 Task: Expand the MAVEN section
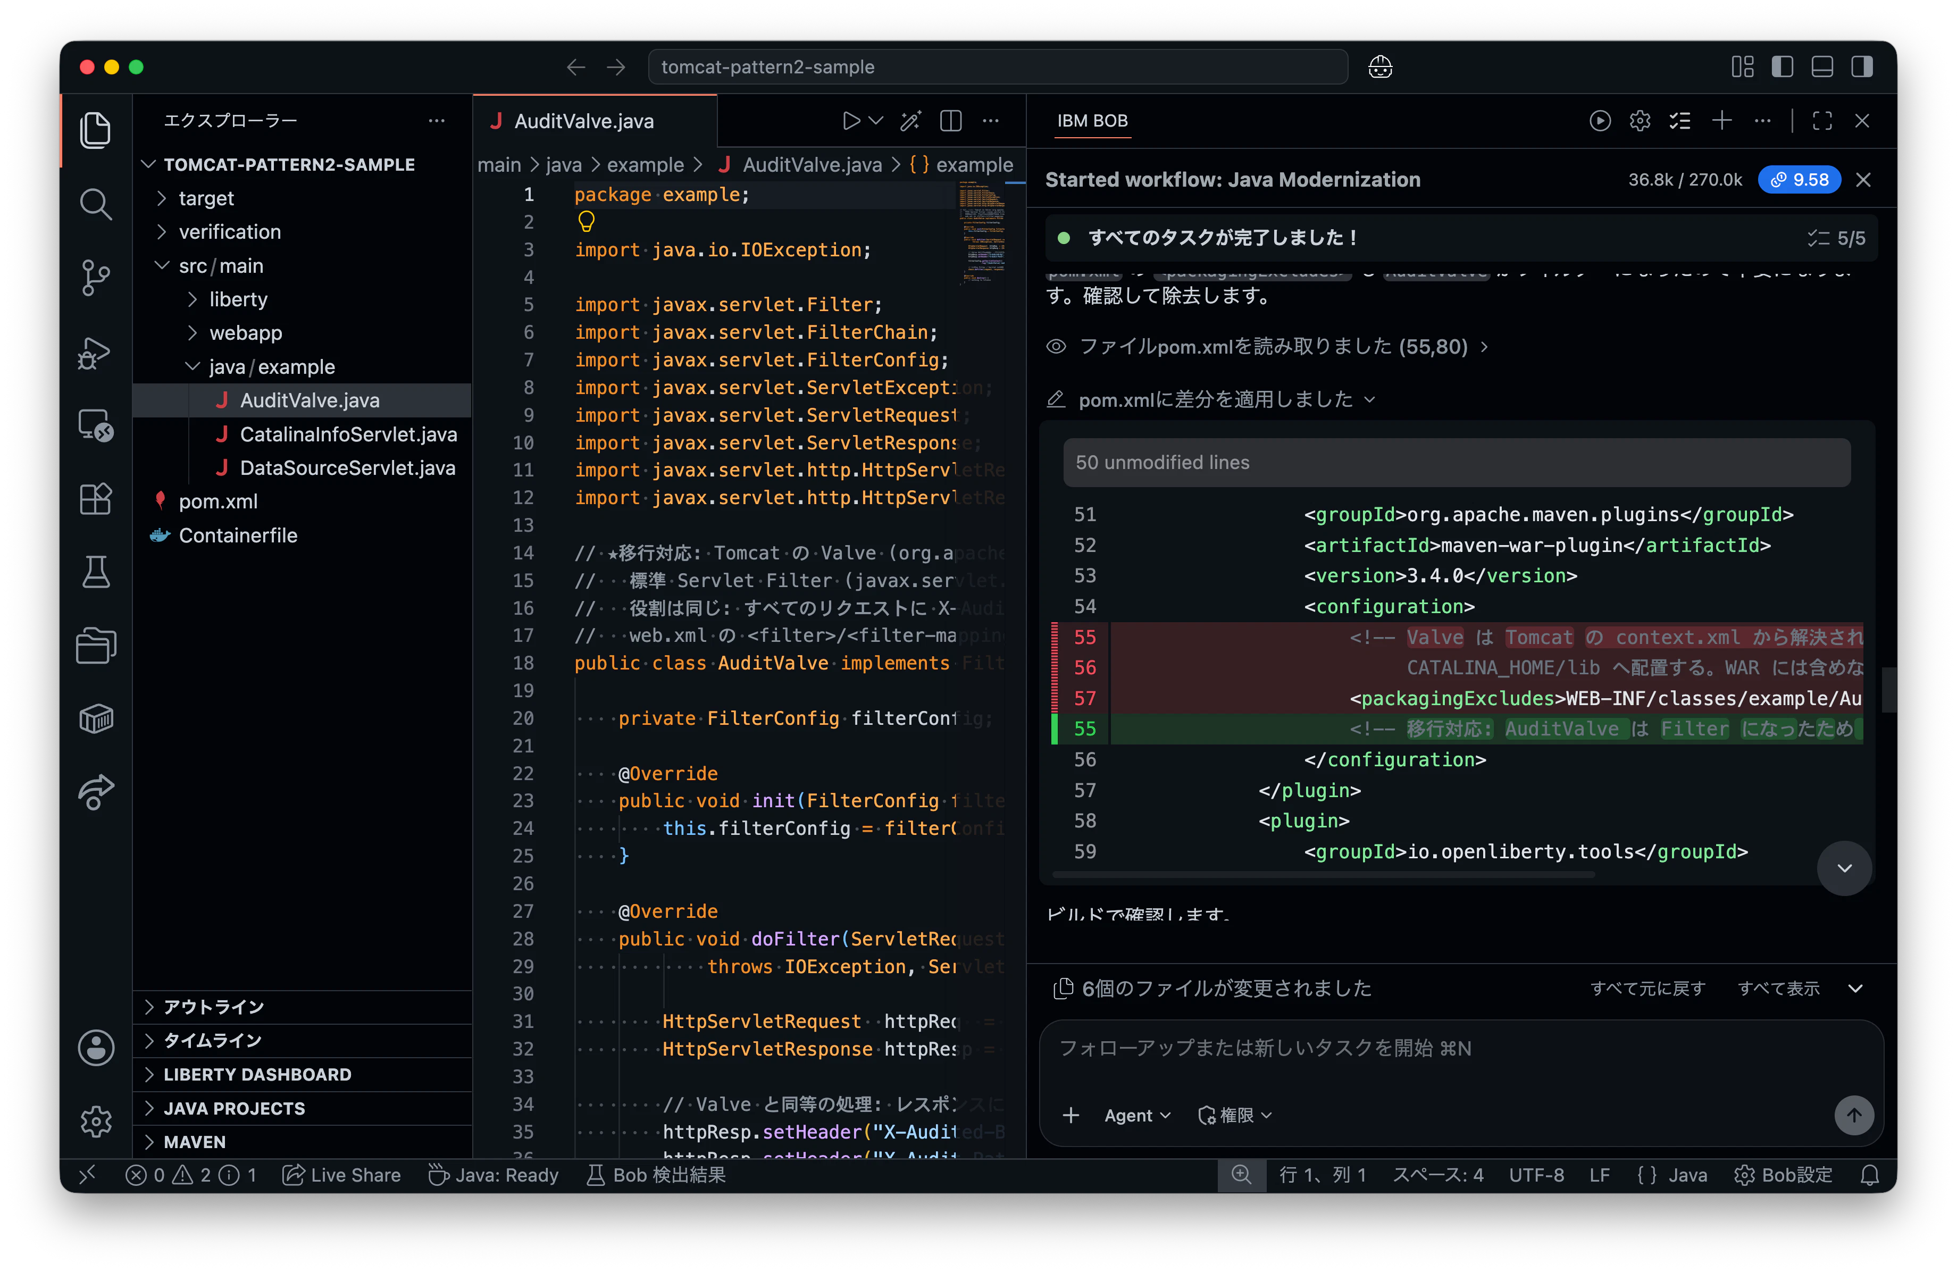301,1141
